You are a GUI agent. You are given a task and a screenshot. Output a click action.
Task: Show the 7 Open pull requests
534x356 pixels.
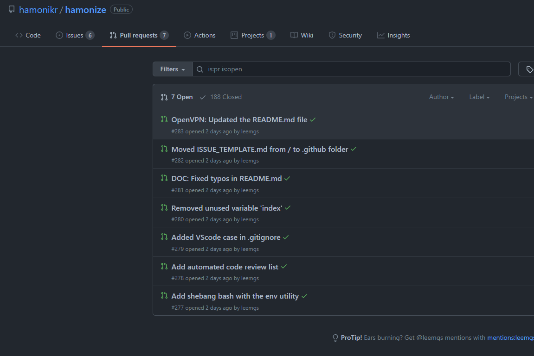177,97
